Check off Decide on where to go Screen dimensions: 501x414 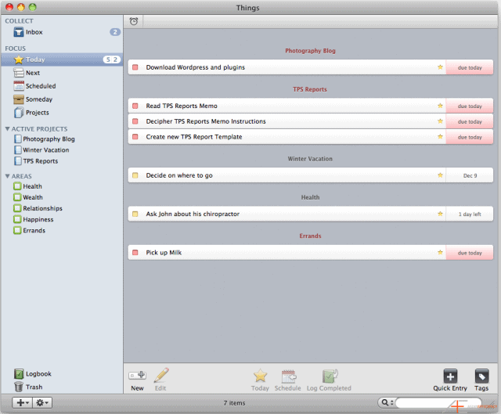click(135, 175)
